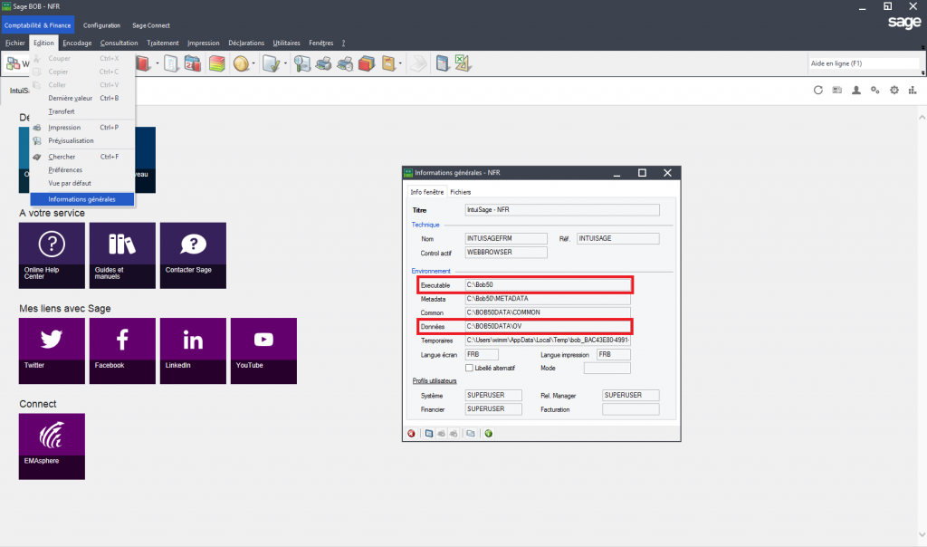Image resolution: width=927 pixels, height=547 pixels.
Task: Switch to the Sage Connect module tab
Action: coord(151,25)
